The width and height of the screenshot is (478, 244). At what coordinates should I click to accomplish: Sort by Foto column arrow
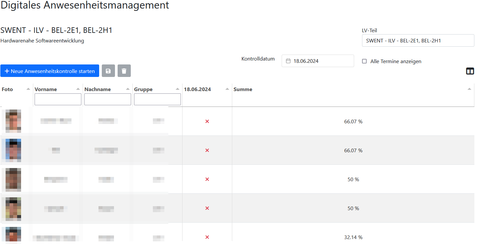28,89
